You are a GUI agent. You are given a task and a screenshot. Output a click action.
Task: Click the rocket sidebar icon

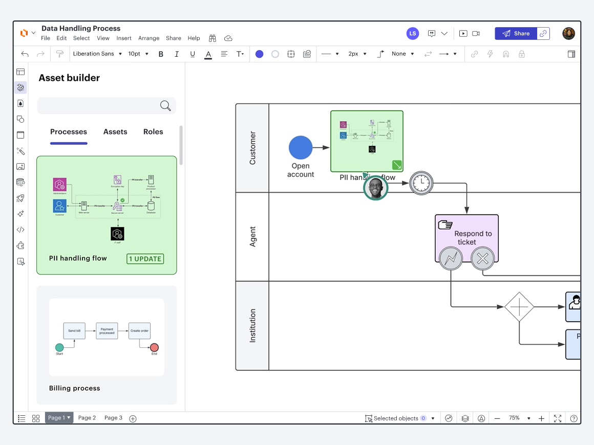pos(21,198)
